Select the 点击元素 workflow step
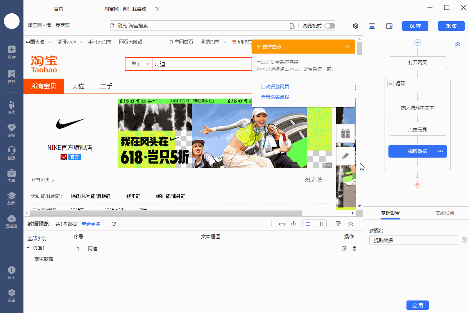The height and width of the screenshot is (313, 469). pos(418,130)
